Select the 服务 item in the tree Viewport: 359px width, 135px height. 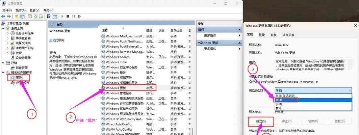click(x=19, y=78)
